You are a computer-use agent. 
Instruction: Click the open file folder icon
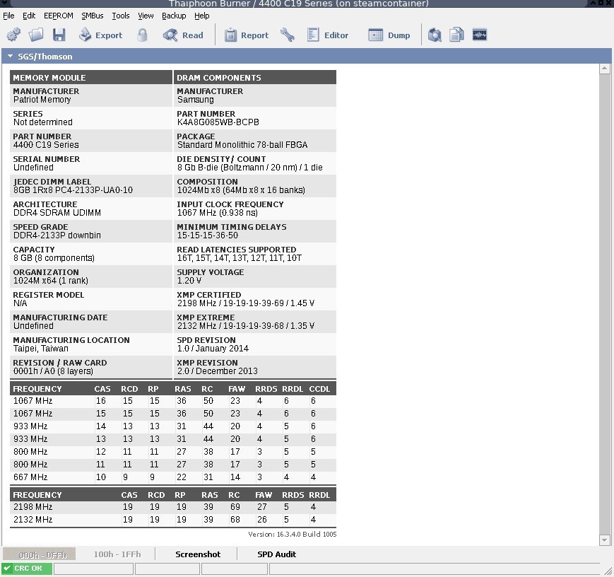tap(36, 35)
